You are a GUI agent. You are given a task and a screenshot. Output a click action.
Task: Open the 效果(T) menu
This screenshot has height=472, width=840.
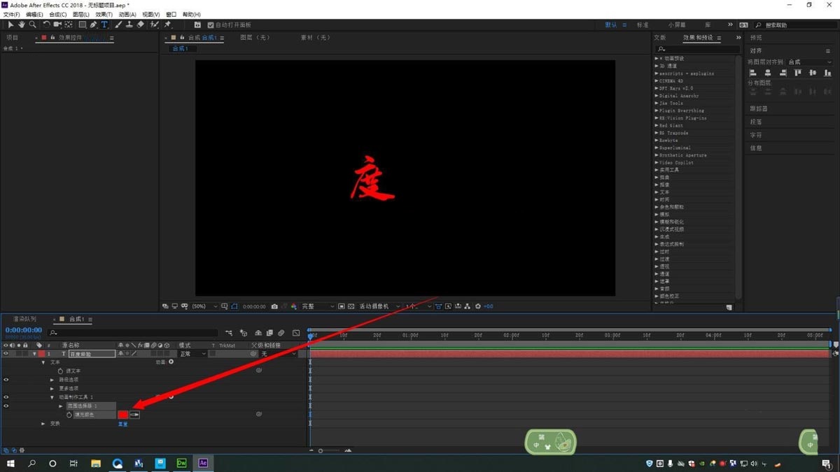pyautogui.click(x=104, y=14)
